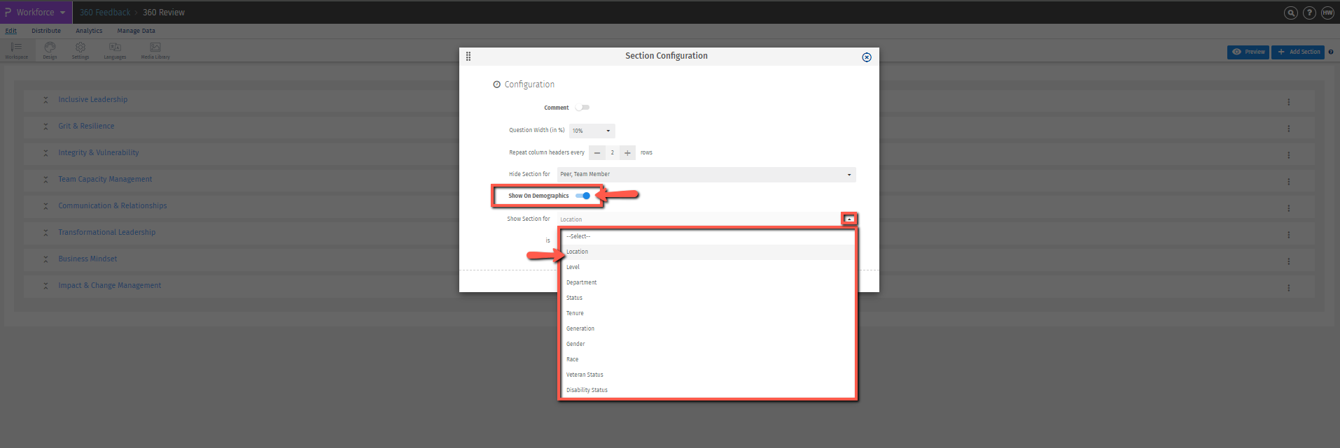Open the Settings gear toolbar icon

[81, 50]
